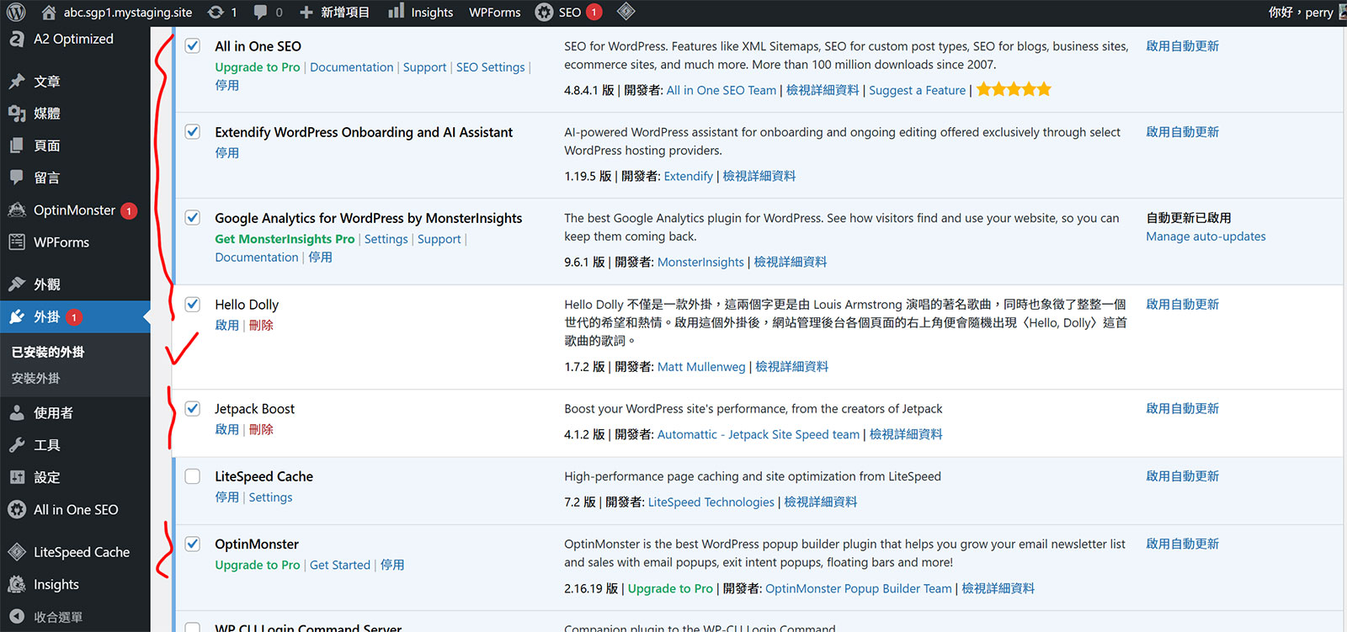Click the SEO notification badge in admin bar

pos(594,12)
